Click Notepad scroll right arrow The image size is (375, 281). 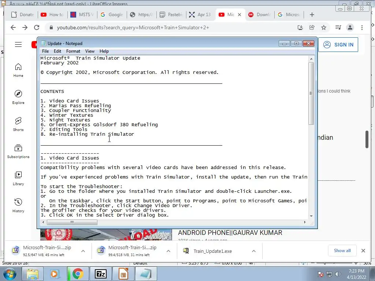coord(305,222)
